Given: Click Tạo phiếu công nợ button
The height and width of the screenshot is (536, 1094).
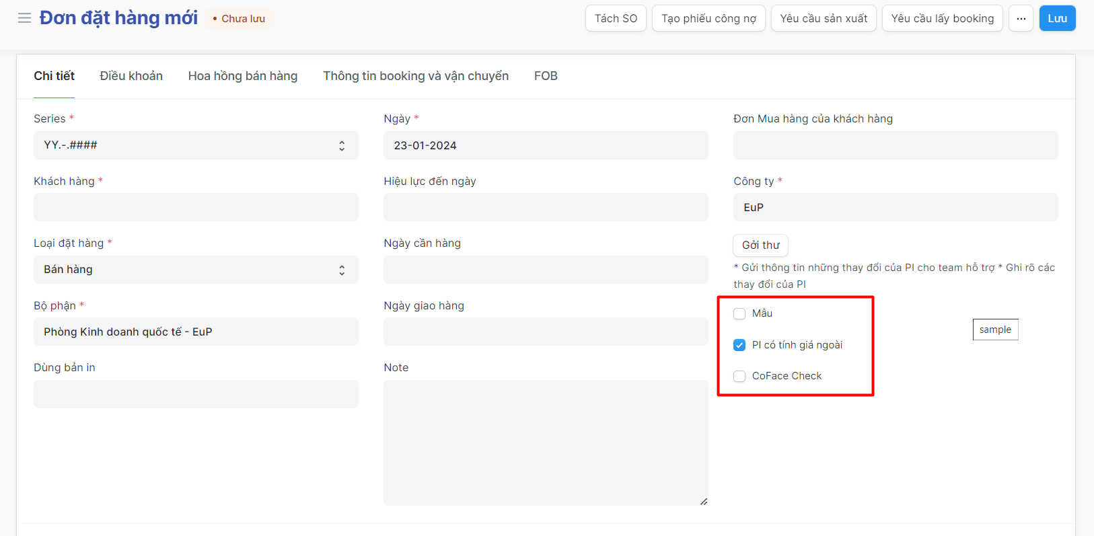Looking at the screenshot, I should tap(708, 18).
